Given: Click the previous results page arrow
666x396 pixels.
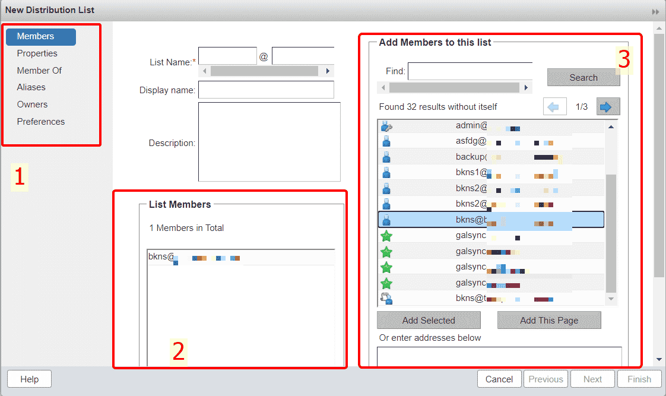Looking at the screenshot, I should [x=554, y=107].
